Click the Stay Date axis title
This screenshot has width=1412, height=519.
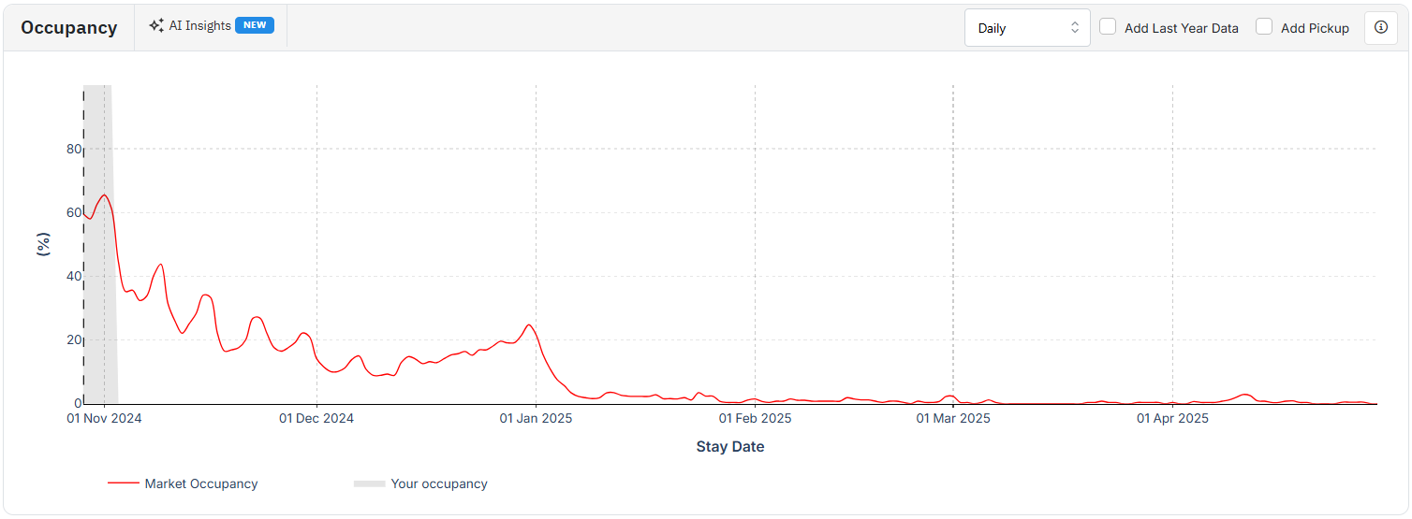point(730,447)
